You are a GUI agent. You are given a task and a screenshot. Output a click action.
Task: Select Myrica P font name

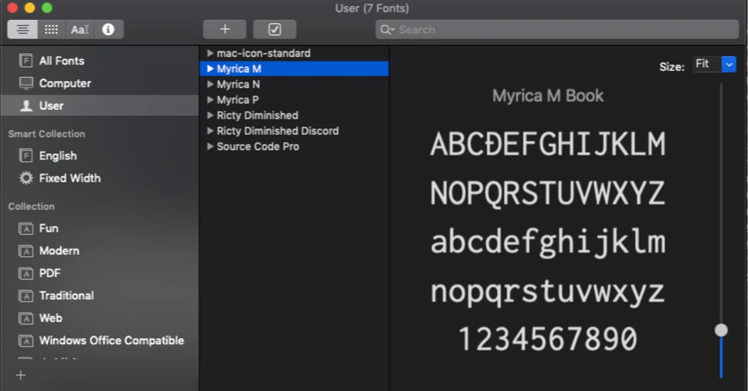point(238,100)
